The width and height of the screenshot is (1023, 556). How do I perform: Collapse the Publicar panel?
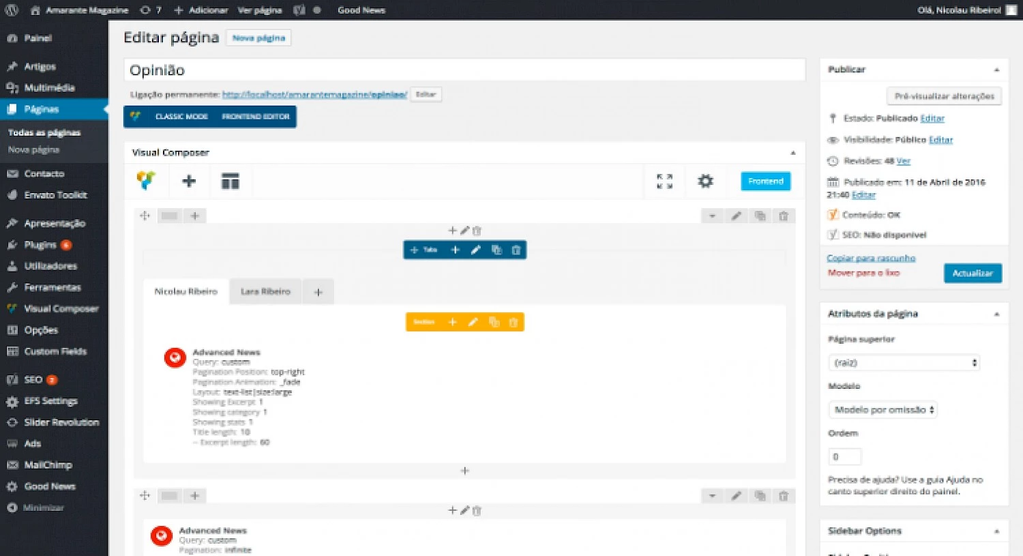[x=996, y=70]
